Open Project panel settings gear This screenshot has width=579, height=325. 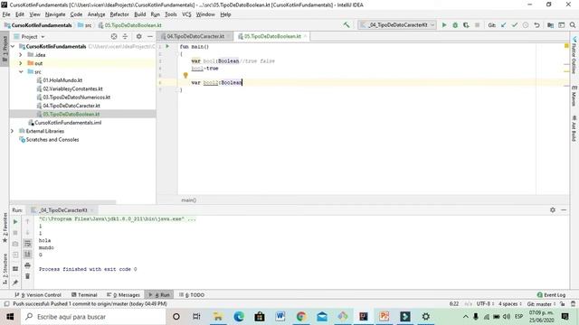point(138,36)
